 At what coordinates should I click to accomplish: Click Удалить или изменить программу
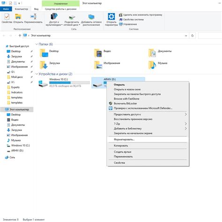coord(141,15)
